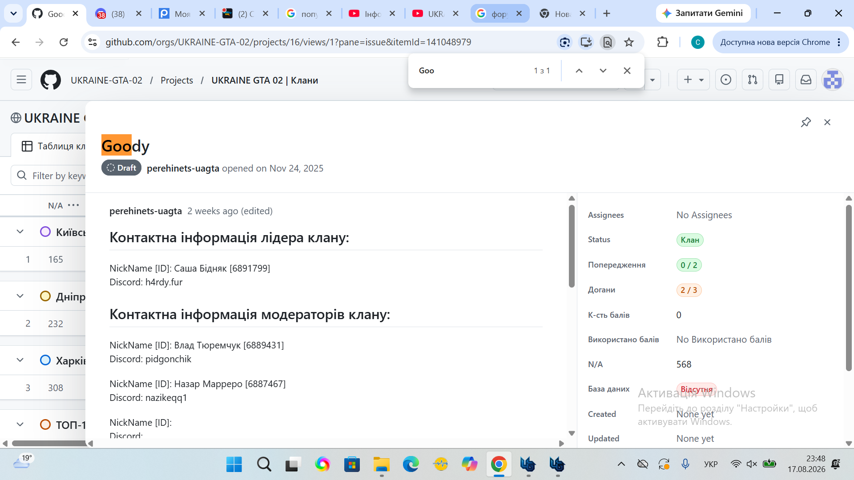Open the user avatar menu
The height and width of the screenshot is (480, 854).
pos(833,80)
